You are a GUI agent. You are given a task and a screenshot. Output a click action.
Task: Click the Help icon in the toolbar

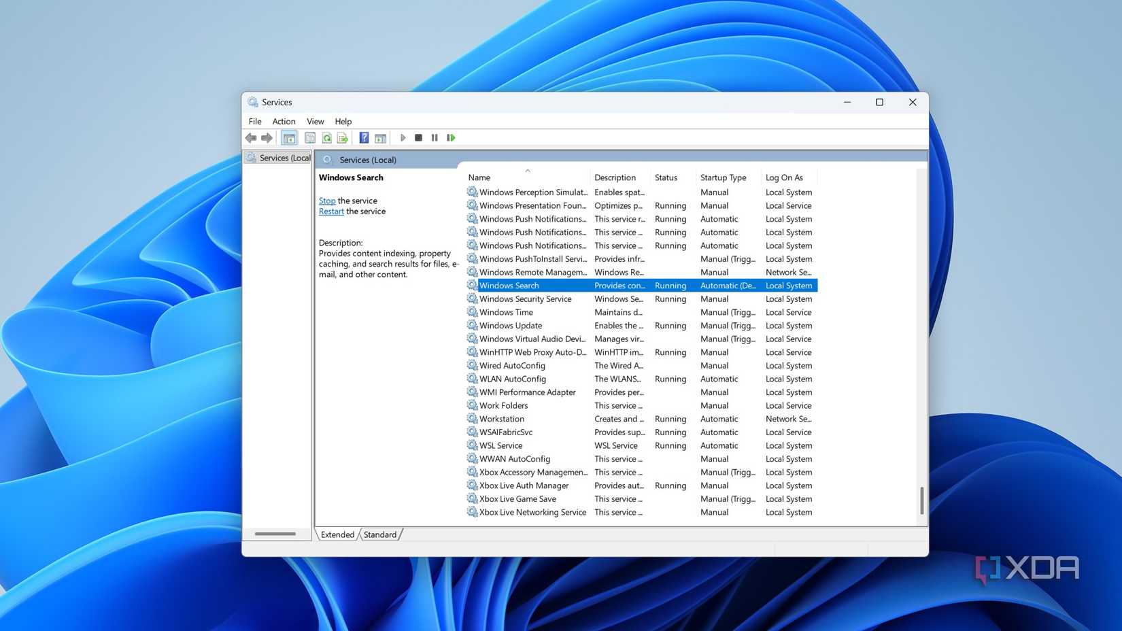(364, 137)
